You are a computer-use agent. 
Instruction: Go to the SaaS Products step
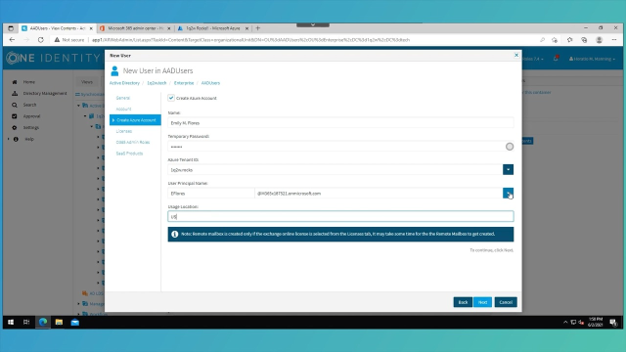tap(129, 154)
